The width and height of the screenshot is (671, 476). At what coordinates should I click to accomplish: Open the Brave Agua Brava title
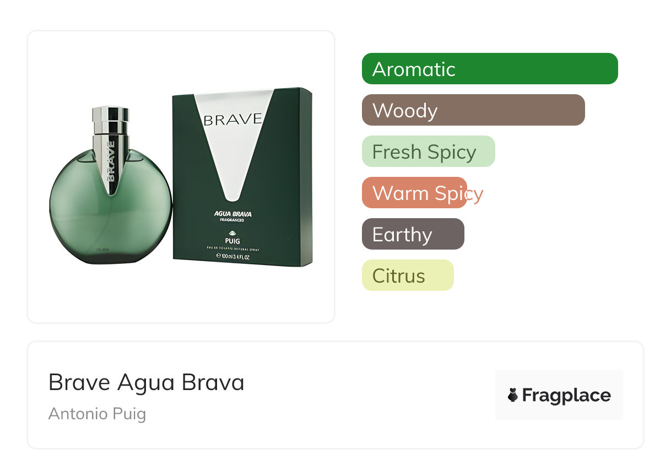click(146, 382)
